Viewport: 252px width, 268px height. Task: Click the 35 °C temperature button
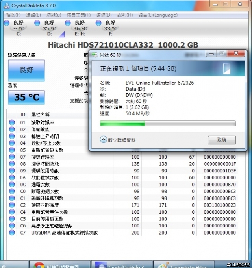pyautogui.click(x=26, y=97)
